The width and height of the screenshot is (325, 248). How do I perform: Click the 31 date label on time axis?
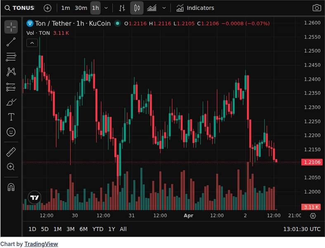[x=132, y=216]
